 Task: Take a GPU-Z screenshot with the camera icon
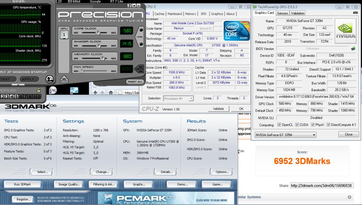click(355, 13)
